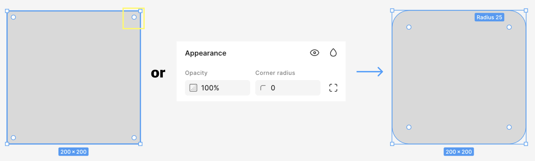Click bottom-left radius handle of rounded square
535x161 pixels.
tap(409, 127)
